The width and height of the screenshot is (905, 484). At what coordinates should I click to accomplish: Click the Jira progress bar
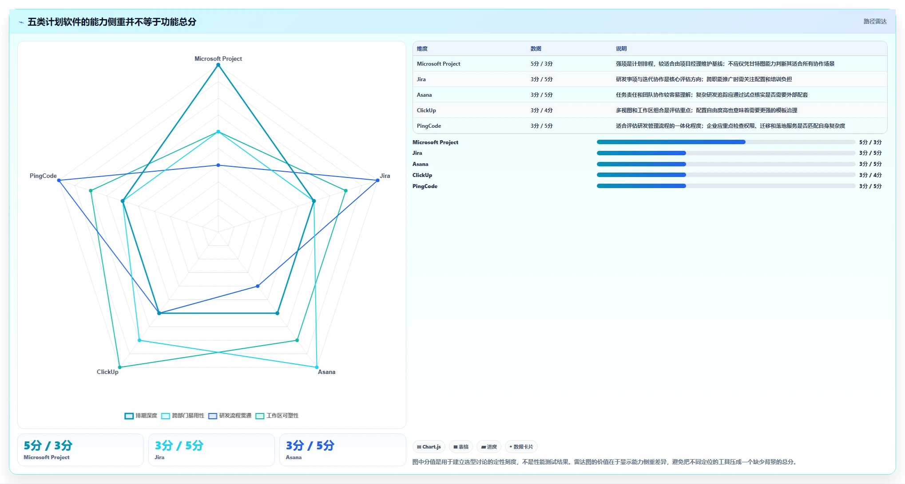click(x=726, y=153)
